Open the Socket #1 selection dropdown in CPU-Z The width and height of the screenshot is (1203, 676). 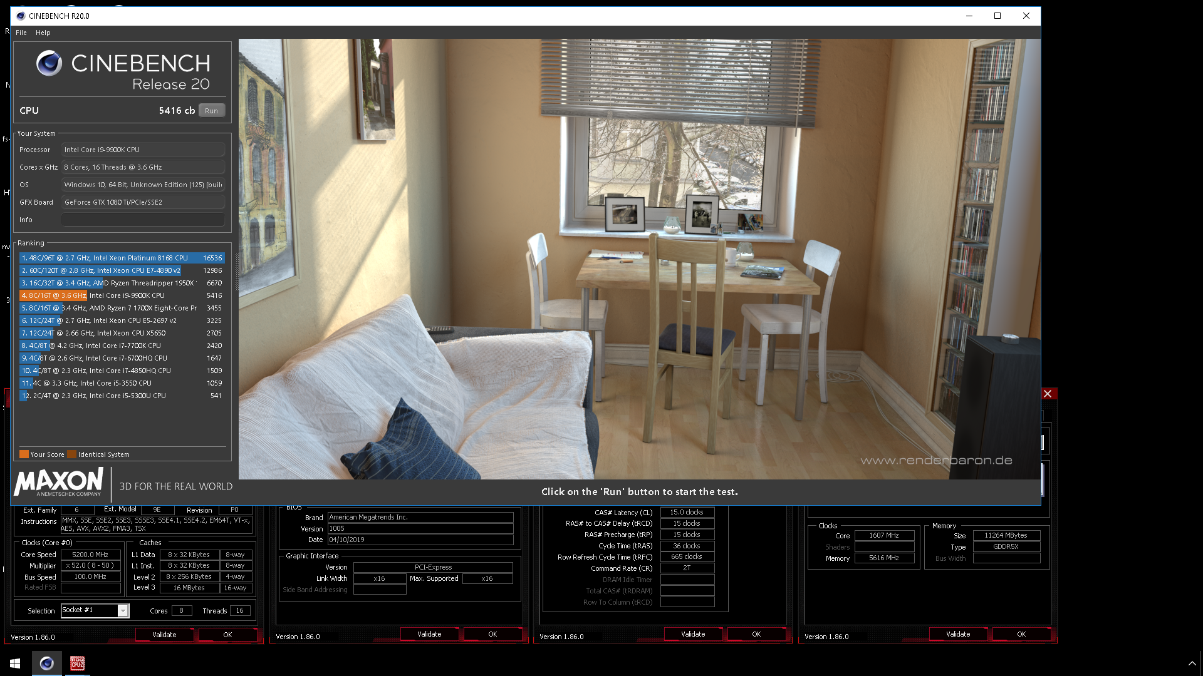123,610
